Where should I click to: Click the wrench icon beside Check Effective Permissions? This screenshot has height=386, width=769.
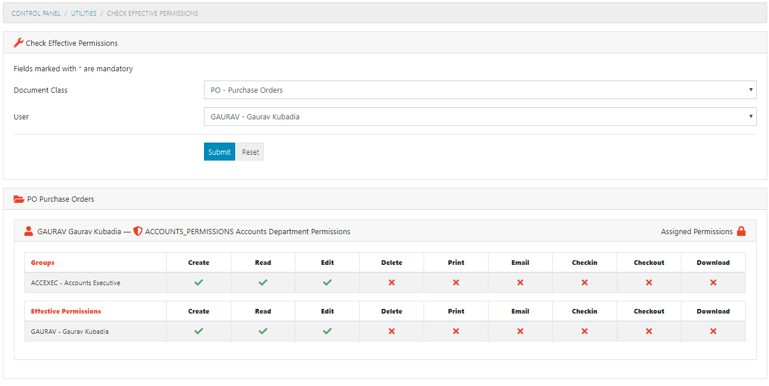[x=17, y=42]
